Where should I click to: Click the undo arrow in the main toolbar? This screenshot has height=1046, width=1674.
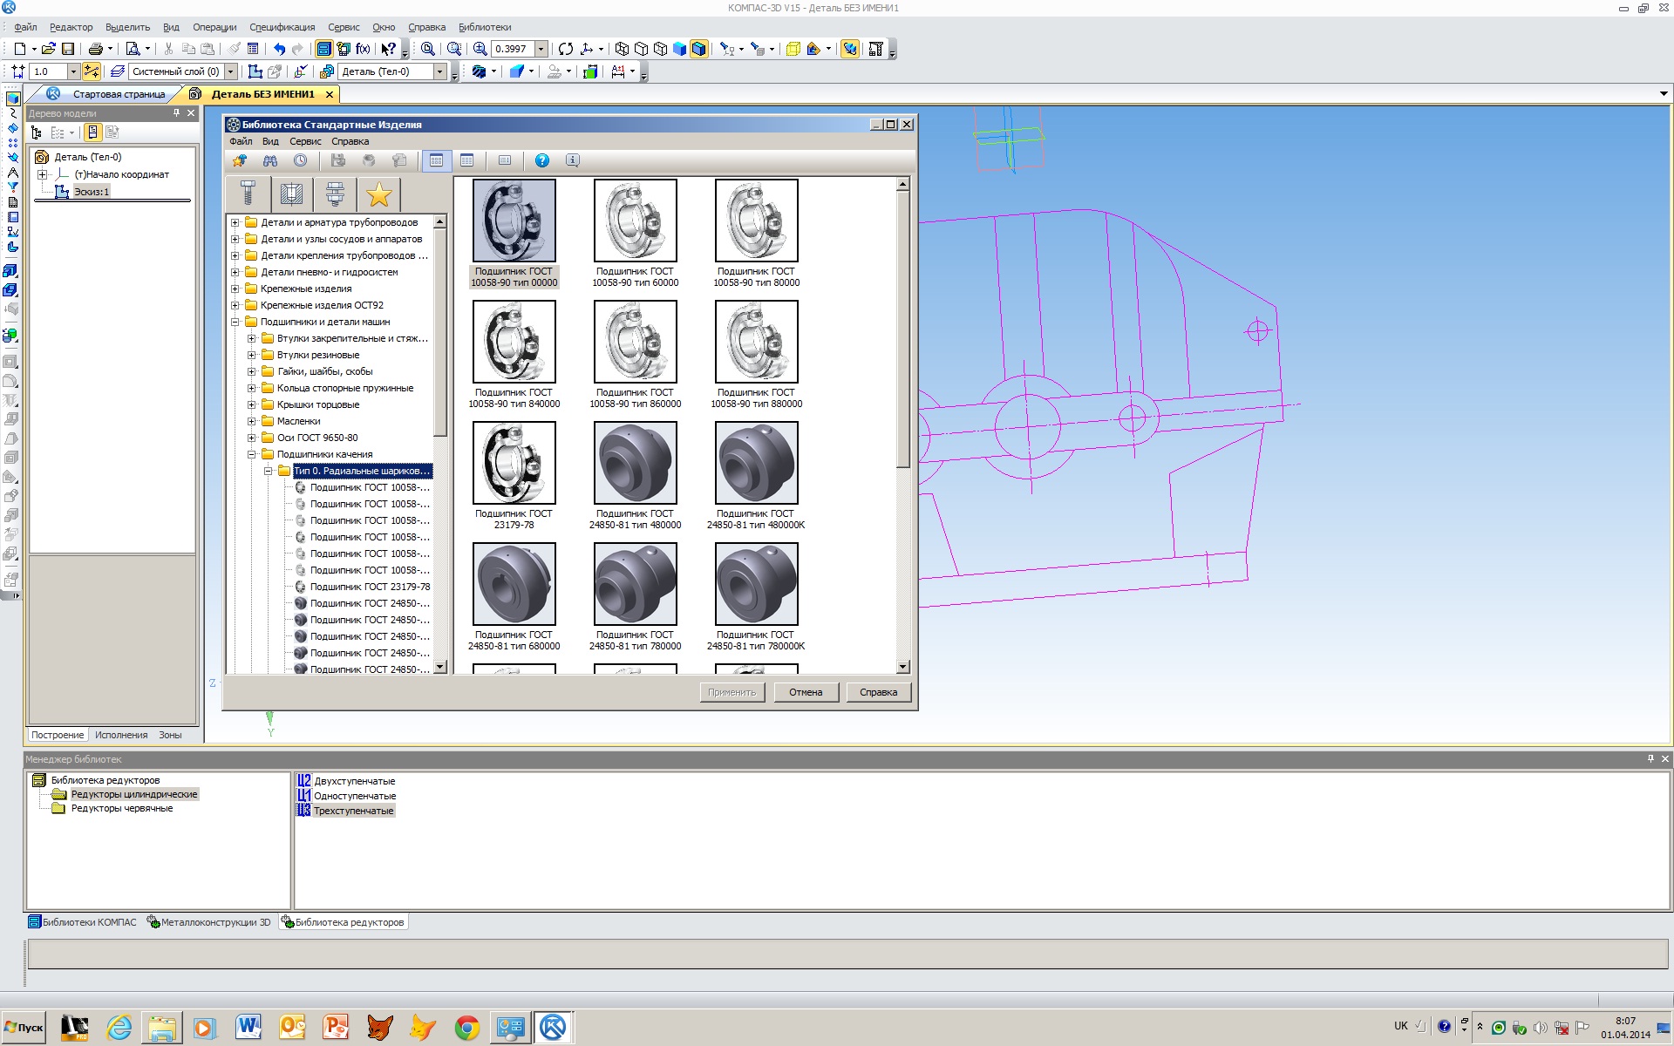point(279,49)
